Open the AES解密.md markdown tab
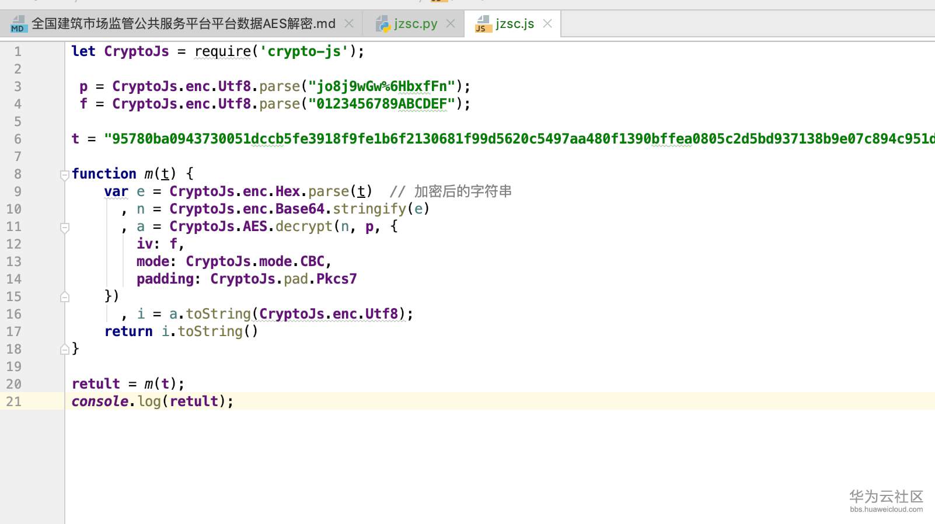Image resolution: width=935 pixels, height=524 pixels. click(183, 24)
